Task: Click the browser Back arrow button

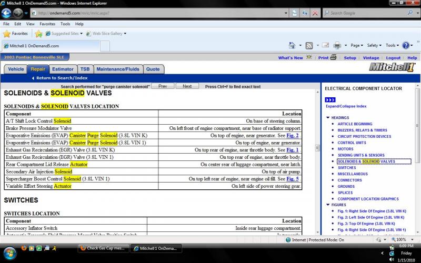Action: point(8,13)
